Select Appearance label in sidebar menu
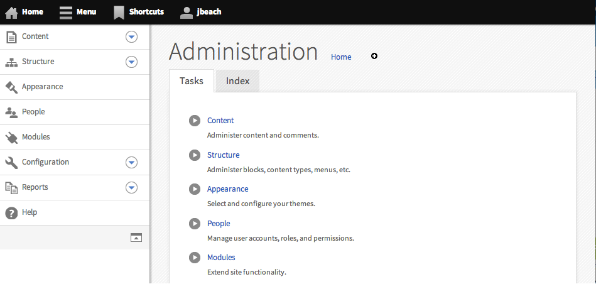 43,87
